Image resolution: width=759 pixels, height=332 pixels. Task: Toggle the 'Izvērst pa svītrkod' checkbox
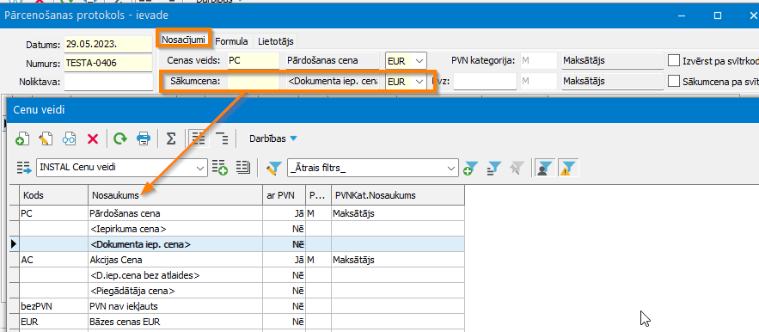click(673, 60)
